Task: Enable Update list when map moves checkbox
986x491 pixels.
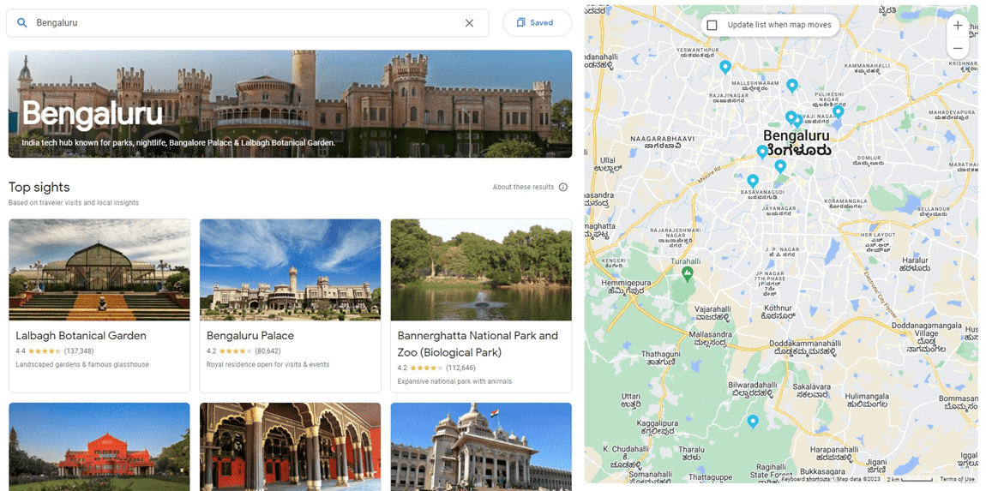Action: (712, 25)
